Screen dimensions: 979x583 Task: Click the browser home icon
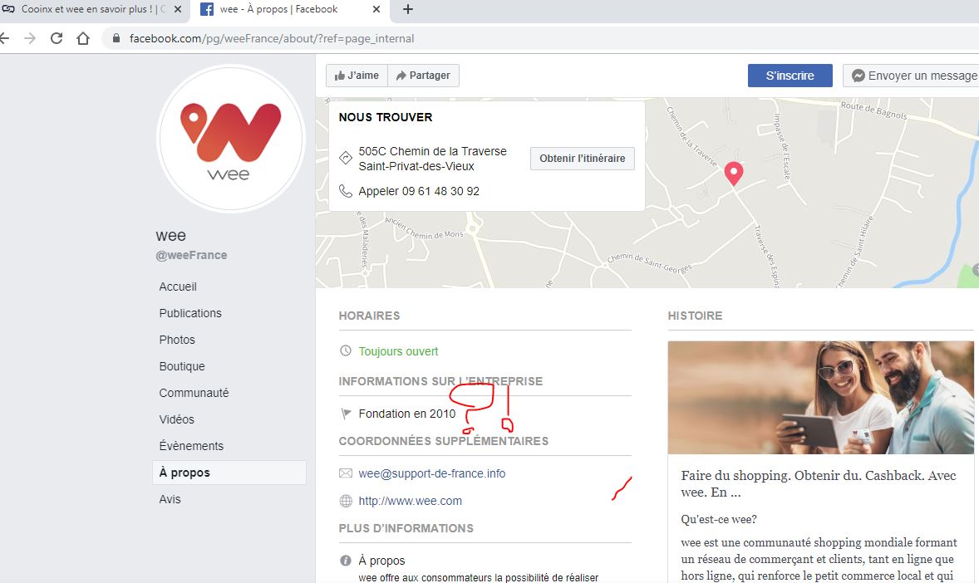point(82,38)
